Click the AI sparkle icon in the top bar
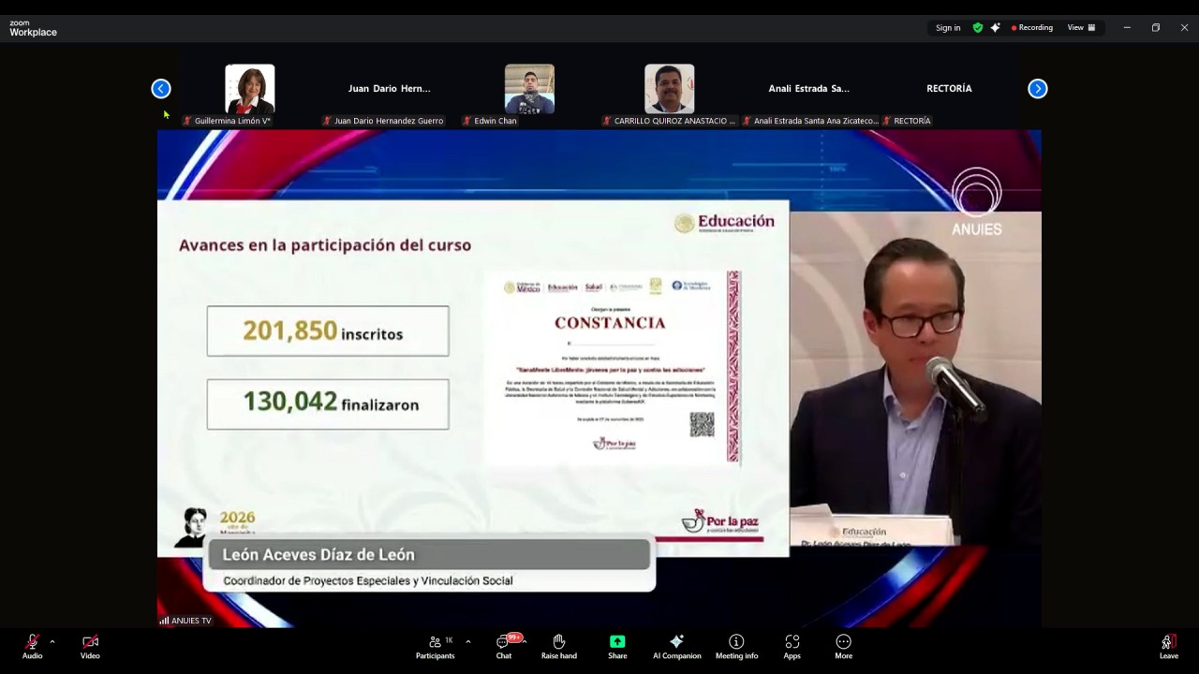The image size is (1199, 674). [995, 28]
